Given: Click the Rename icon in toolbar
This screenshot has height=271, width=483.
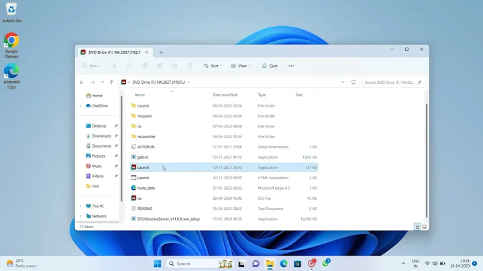Looking at the screenshot, I should coord(160,66).
